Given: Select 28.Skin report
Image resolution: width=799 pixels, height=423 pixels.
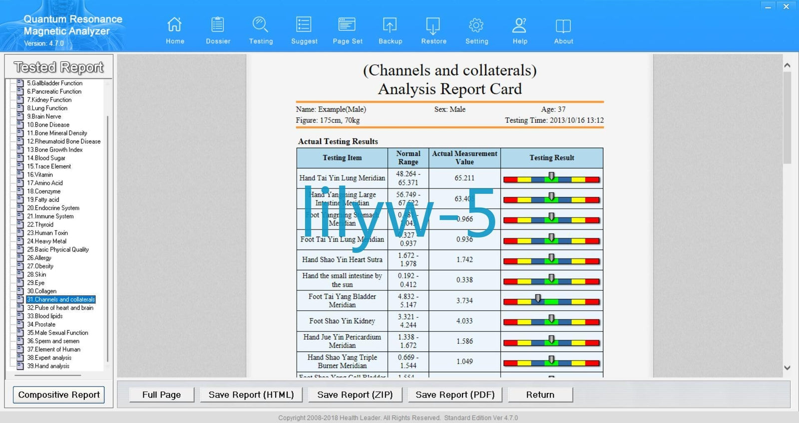Looking at the screenshot, I should tap(36, 274).
